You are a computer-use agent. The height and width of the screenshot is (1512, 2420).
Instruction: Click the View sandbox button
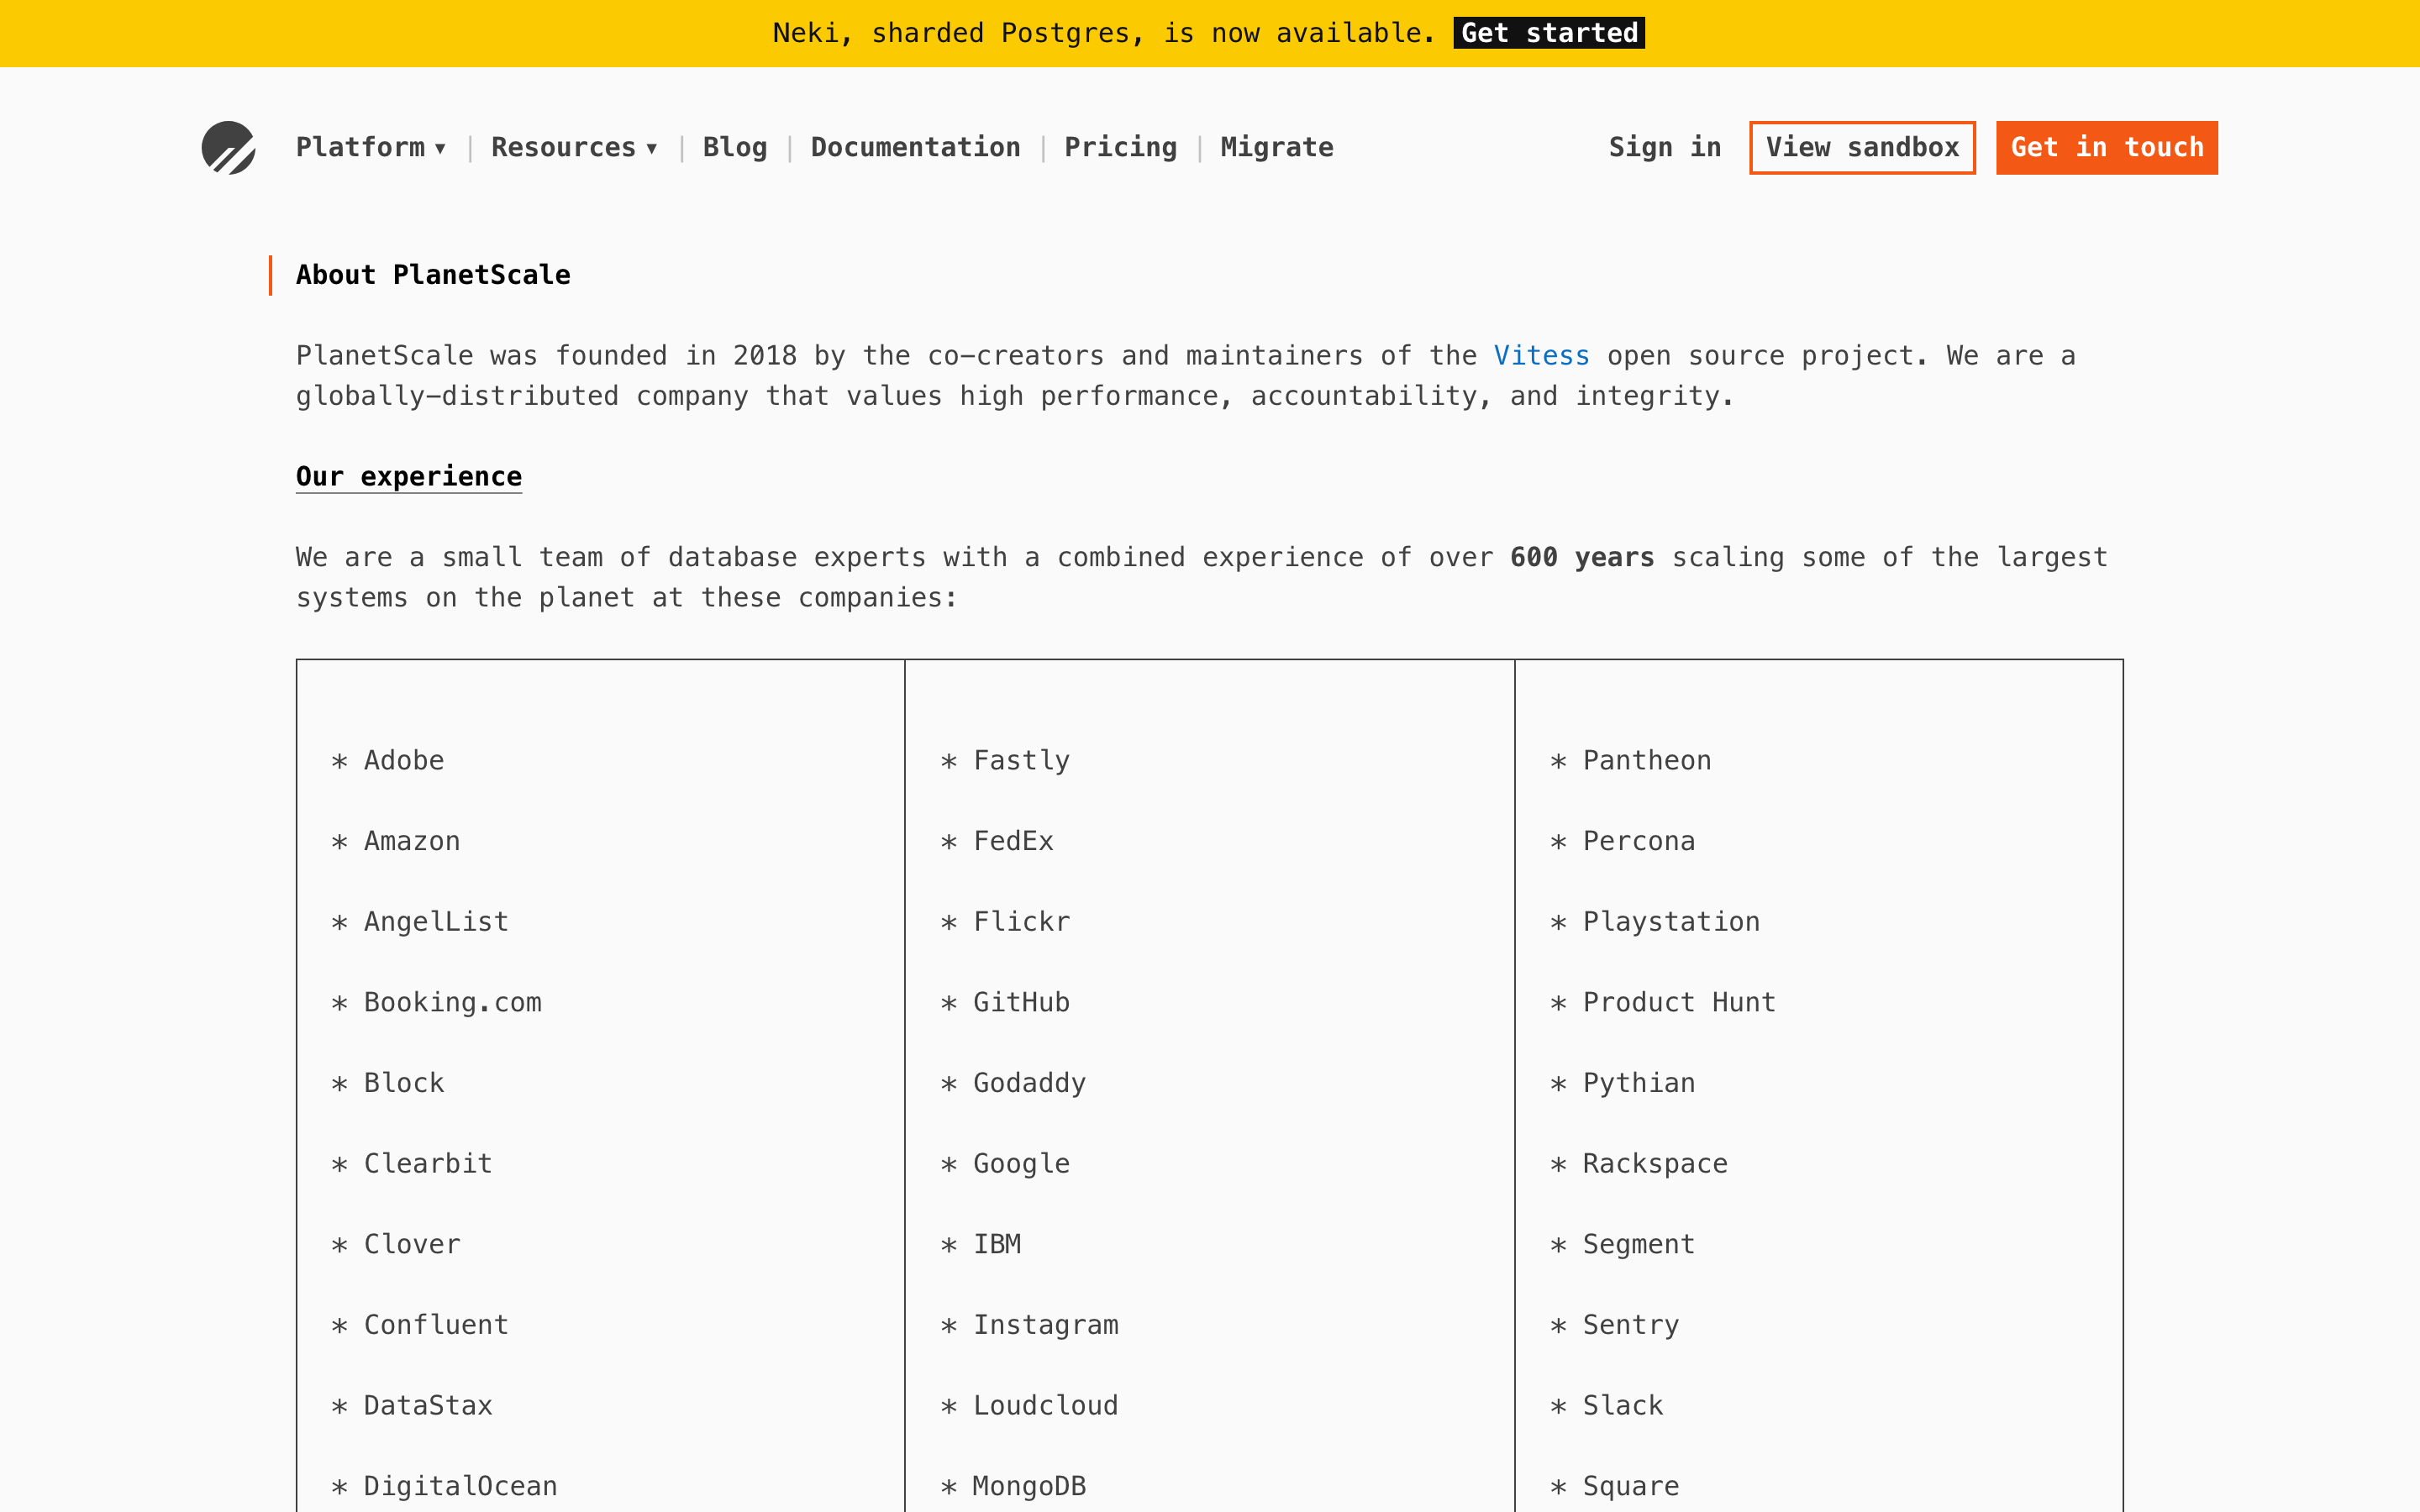1862,148
